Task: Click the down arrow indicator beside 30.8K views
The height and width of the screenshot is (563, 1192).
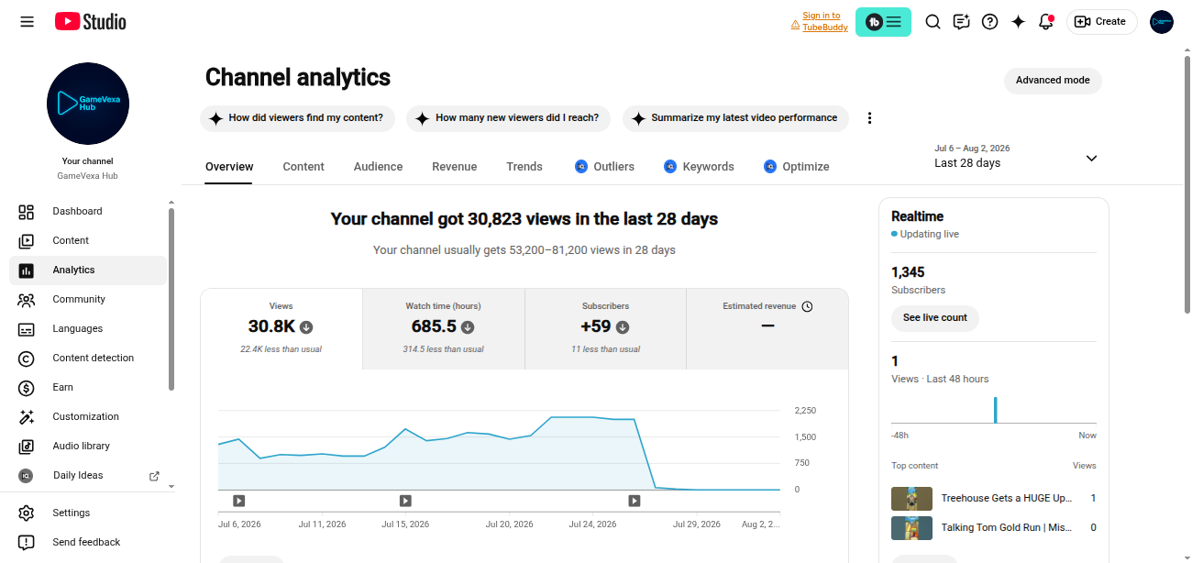Action: pyautogui.click(x=306, y=326)
